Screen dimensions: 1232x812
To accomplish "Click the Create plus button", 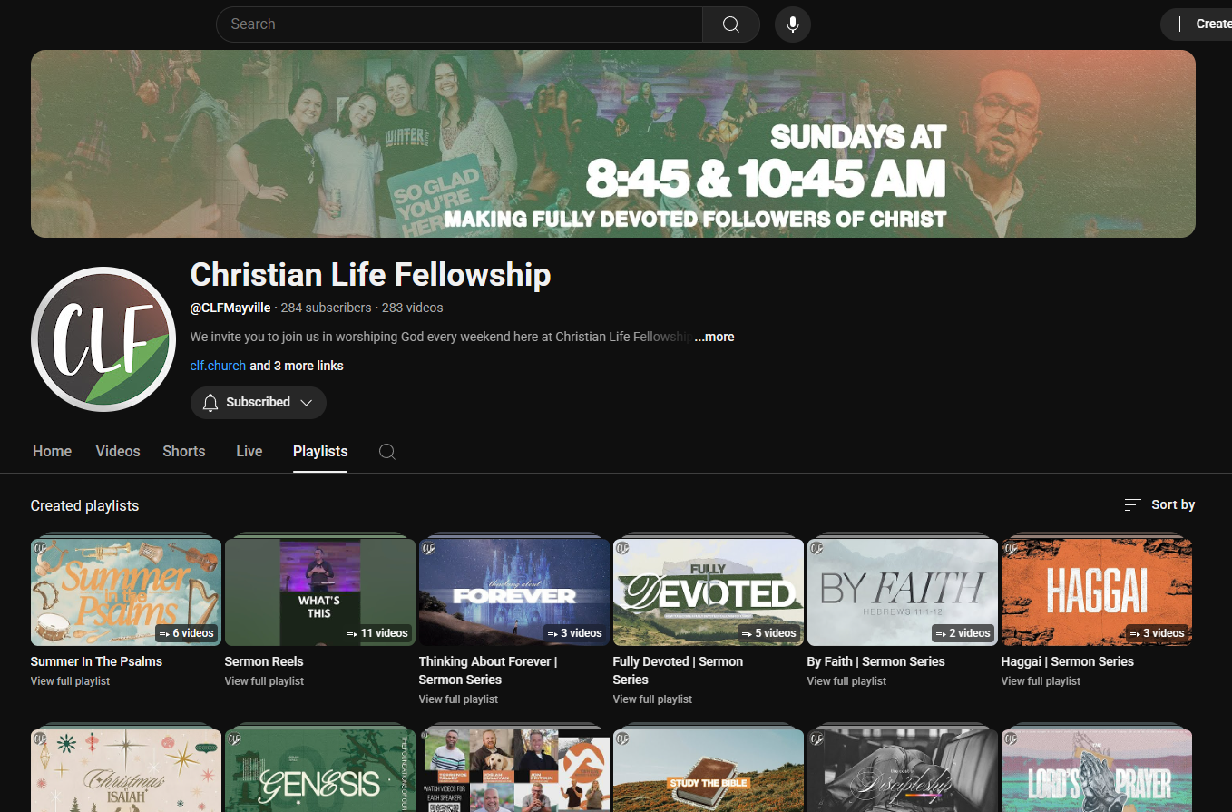I will coord(1198,24).
